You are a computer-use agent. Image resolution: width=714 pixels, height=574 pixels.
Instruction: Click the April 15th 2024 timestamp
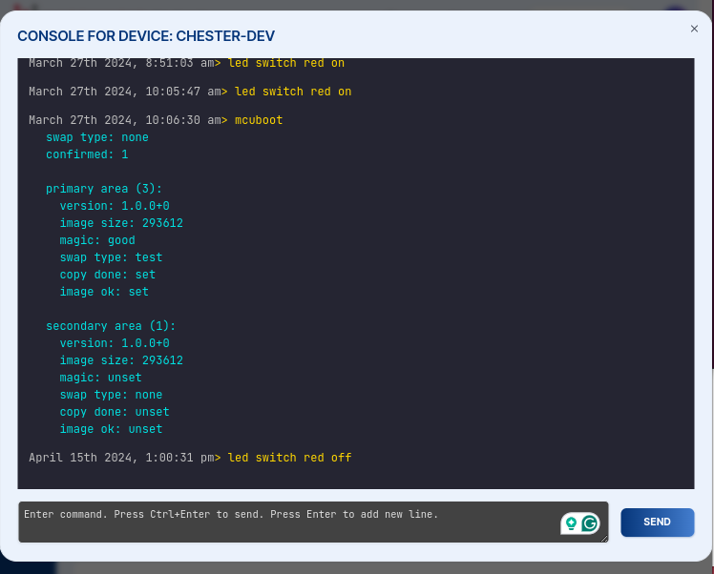point(120,458)
